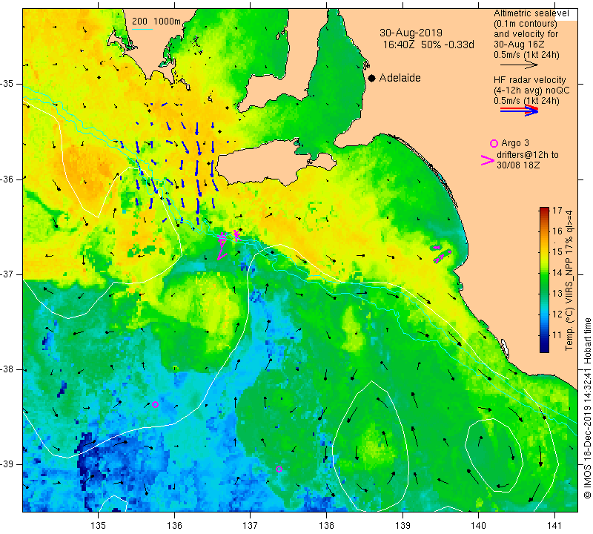
Task: Click the black Adelaide location dot
Action: coord(372,78)
